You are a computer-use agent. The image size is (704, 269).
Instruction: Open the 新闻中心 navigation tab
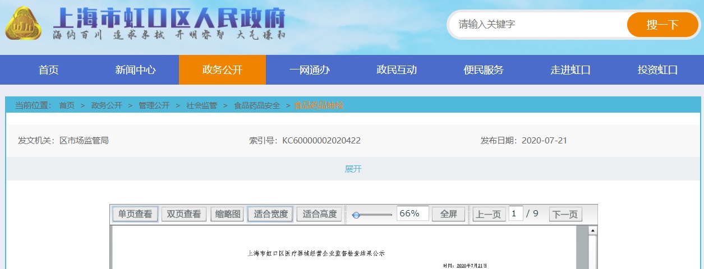pos(135,70)
